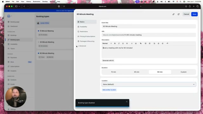
Task: Open Safari share icon
Action: click(190, 6)
